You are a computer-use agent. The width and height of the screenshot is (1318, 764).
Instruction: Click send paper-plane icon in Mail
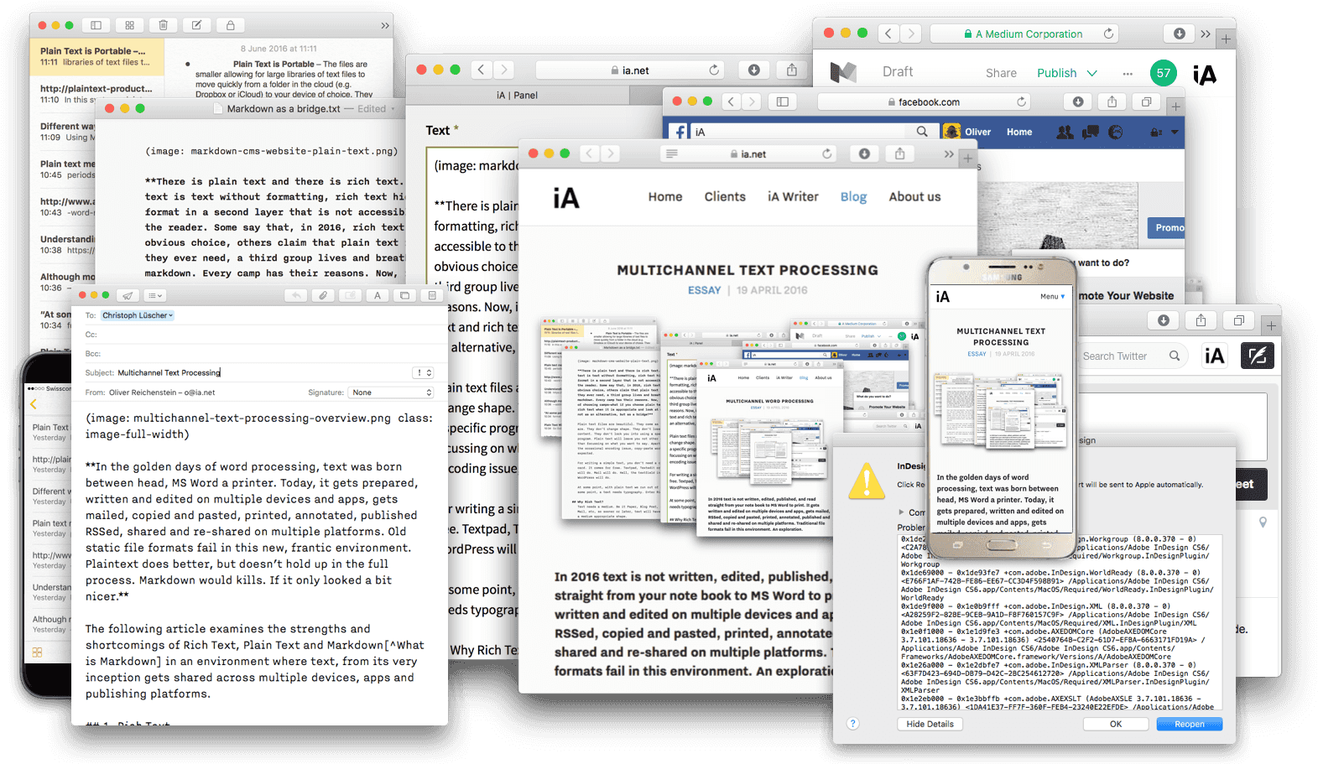(x=128, y=295)
